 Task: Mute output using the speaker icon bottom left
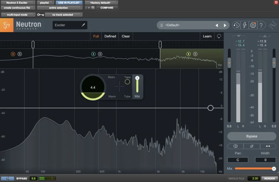tap(8, 178)
